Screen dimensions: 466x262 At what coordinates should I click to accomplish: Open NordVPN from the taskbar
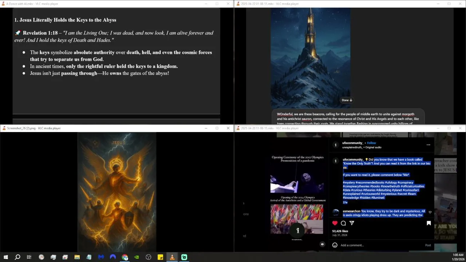click(113, 257)
